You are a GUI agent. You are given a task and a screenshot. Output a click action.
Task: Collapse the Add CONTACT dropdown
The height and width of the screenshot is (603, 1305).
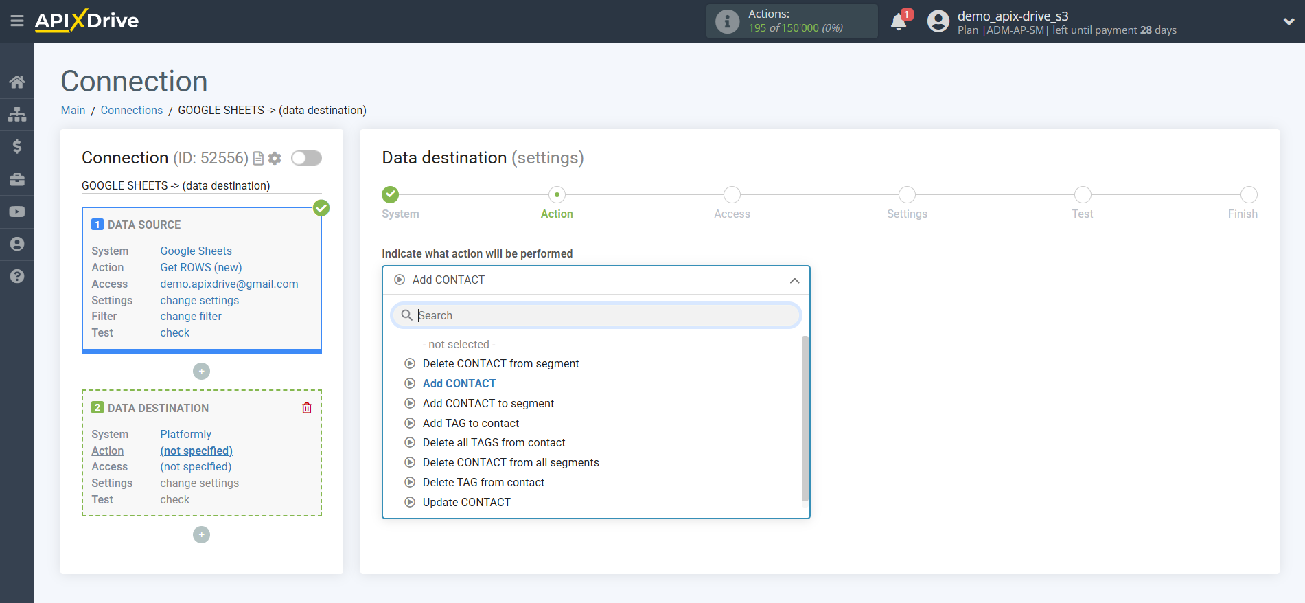point(596,280)
